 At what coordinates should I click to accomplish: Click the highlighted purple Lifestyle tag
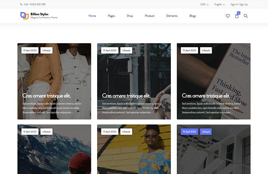(206, 131)
